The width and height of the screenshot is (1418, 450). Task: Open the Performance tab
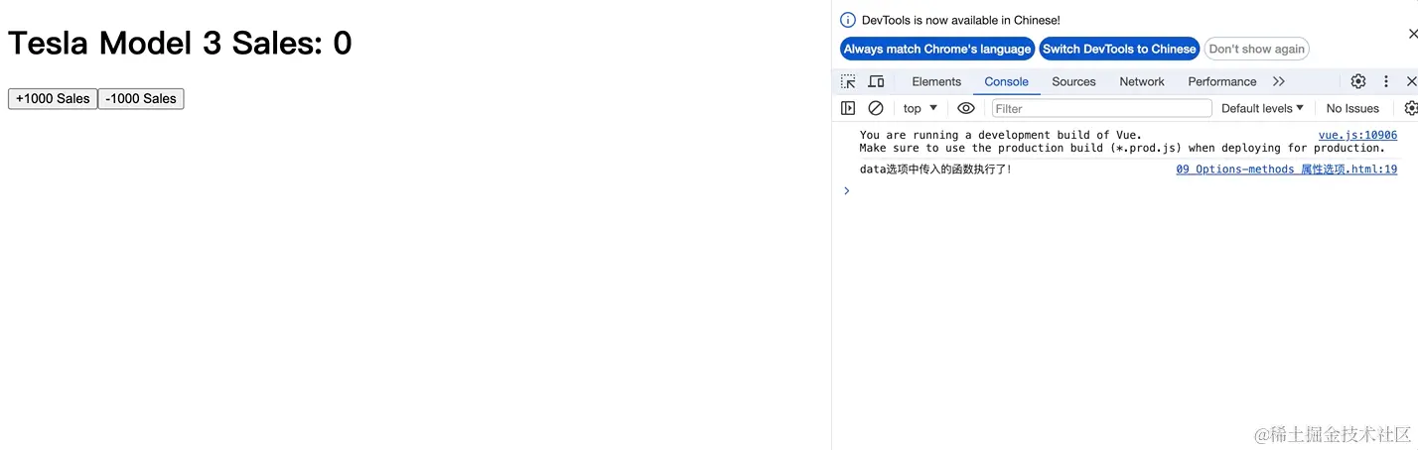pos(1221,81)
